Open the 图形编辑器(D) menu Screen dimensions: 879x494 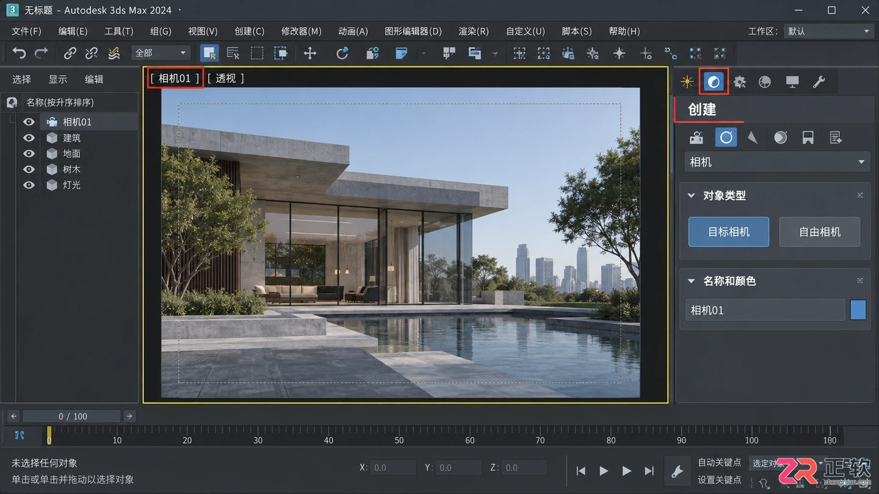(413, 31)
